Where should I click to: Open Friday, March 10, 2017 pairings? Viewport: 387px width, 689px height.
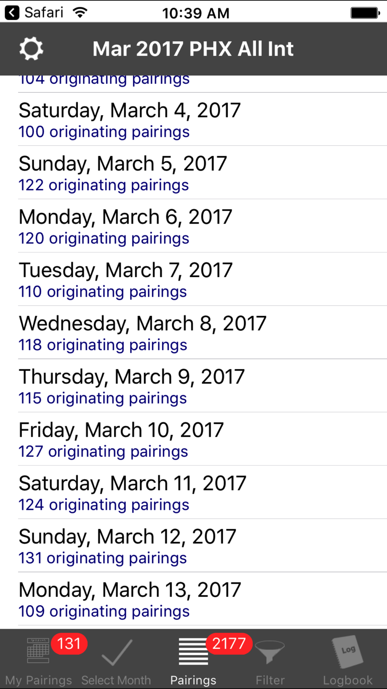(x=202, y=439)
